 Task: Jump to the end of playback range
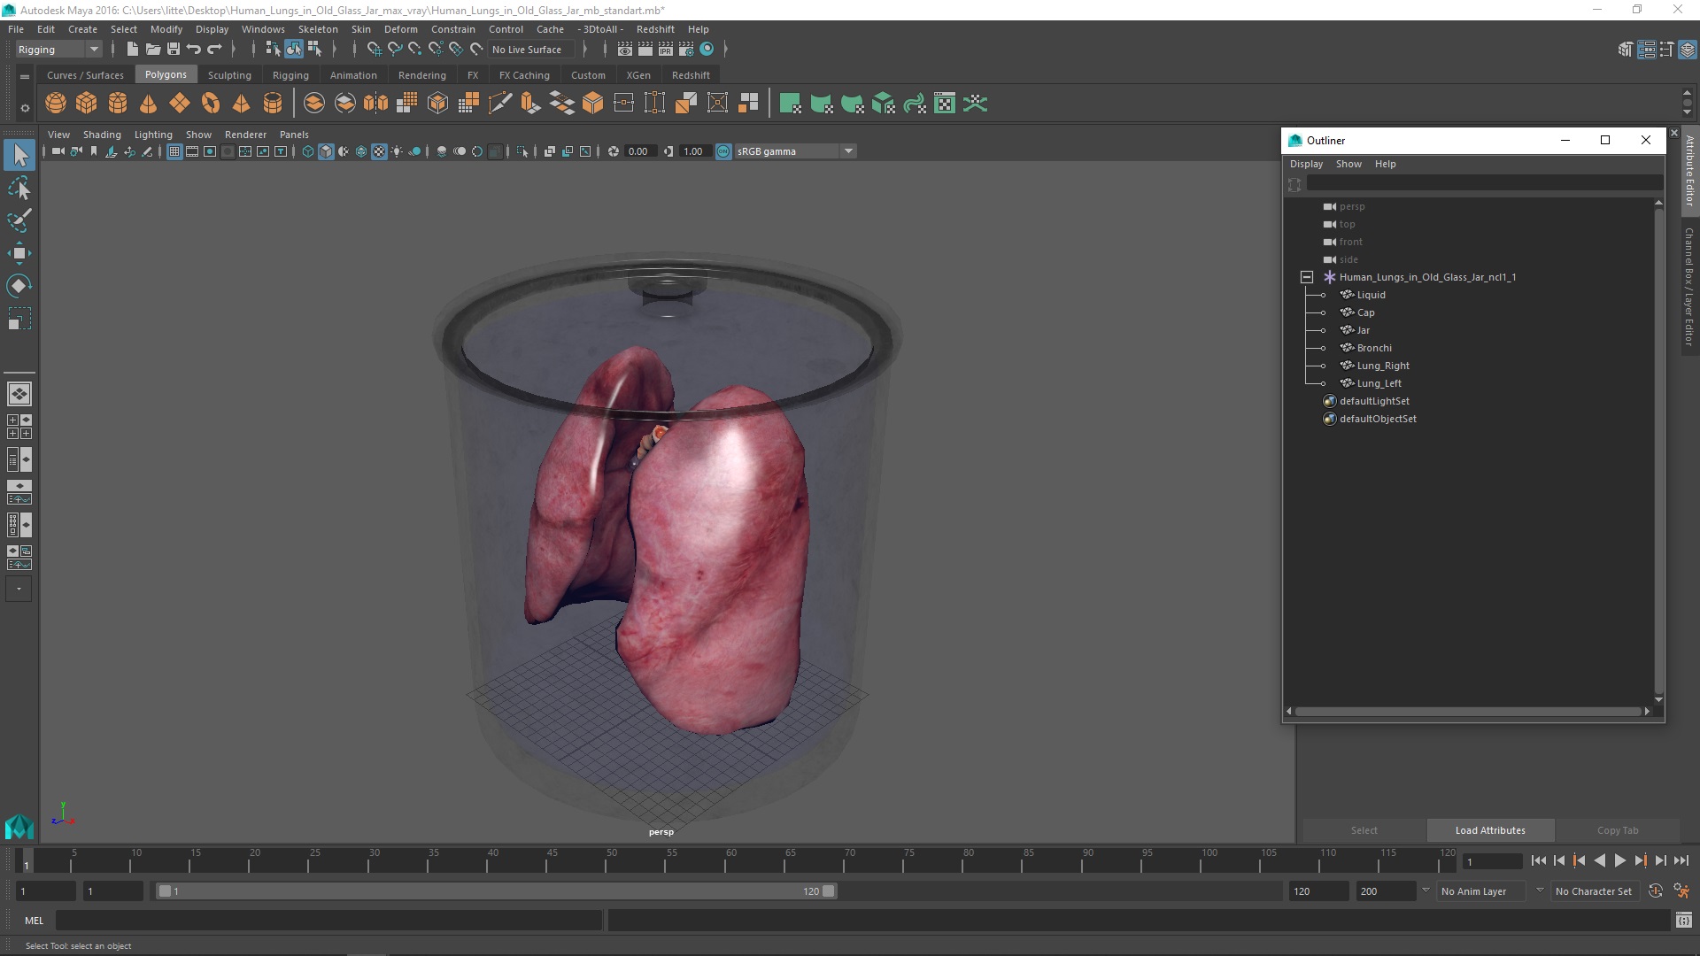(1681, 860)
